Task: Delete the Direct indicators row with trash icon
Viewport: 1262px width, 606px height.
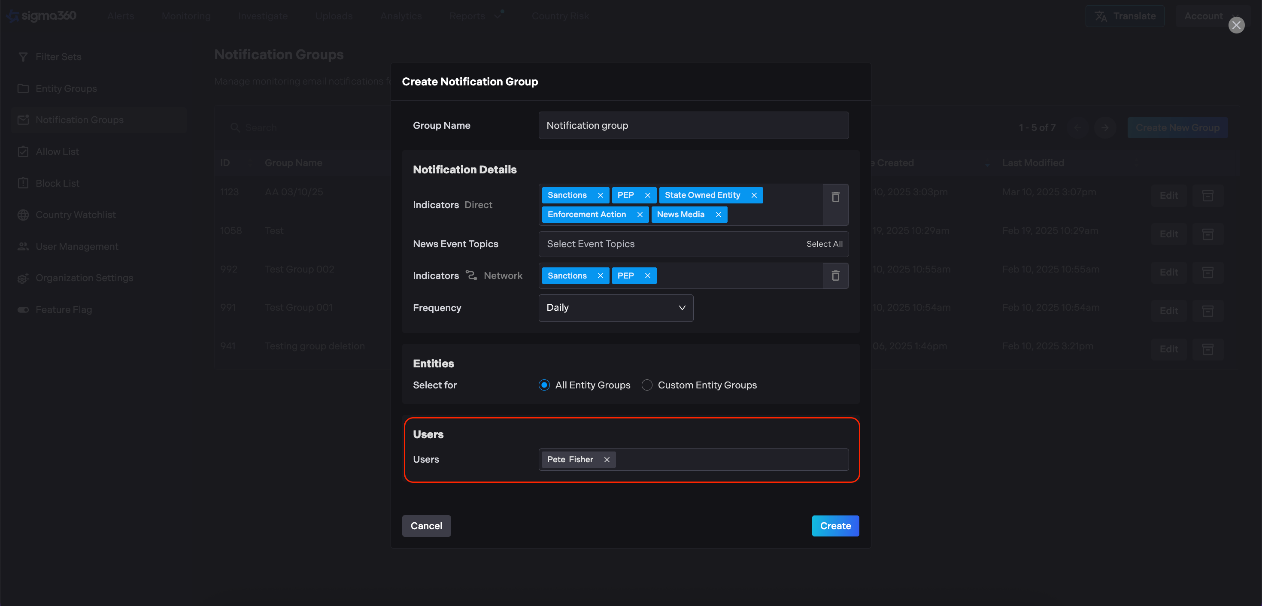Action: [x=835, y=197]
